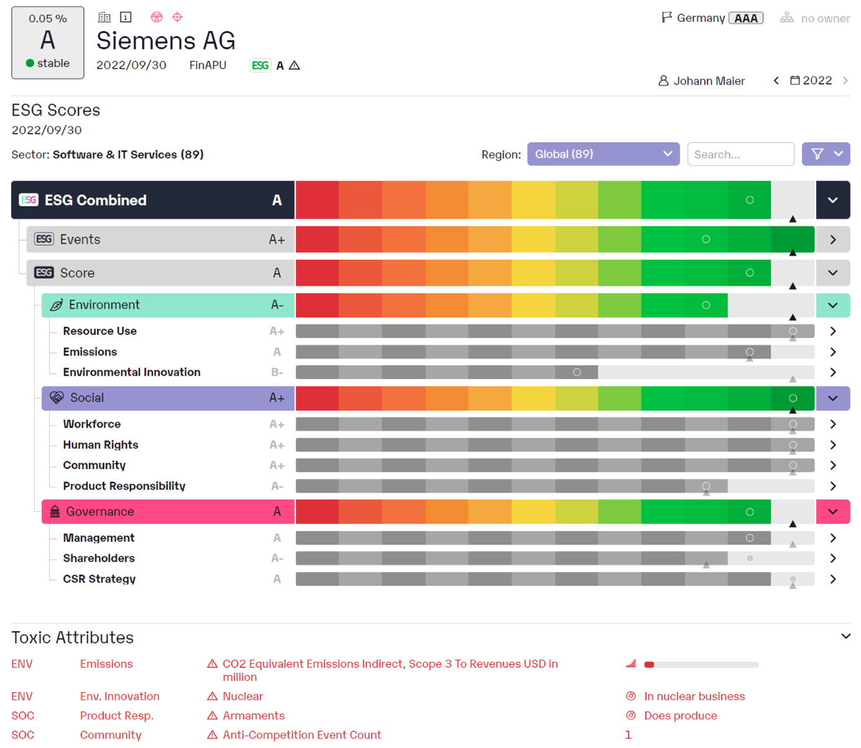The image size is (861, 748).
Task: Open Environmental Innovation details arrow
Action: click(833, 372)
